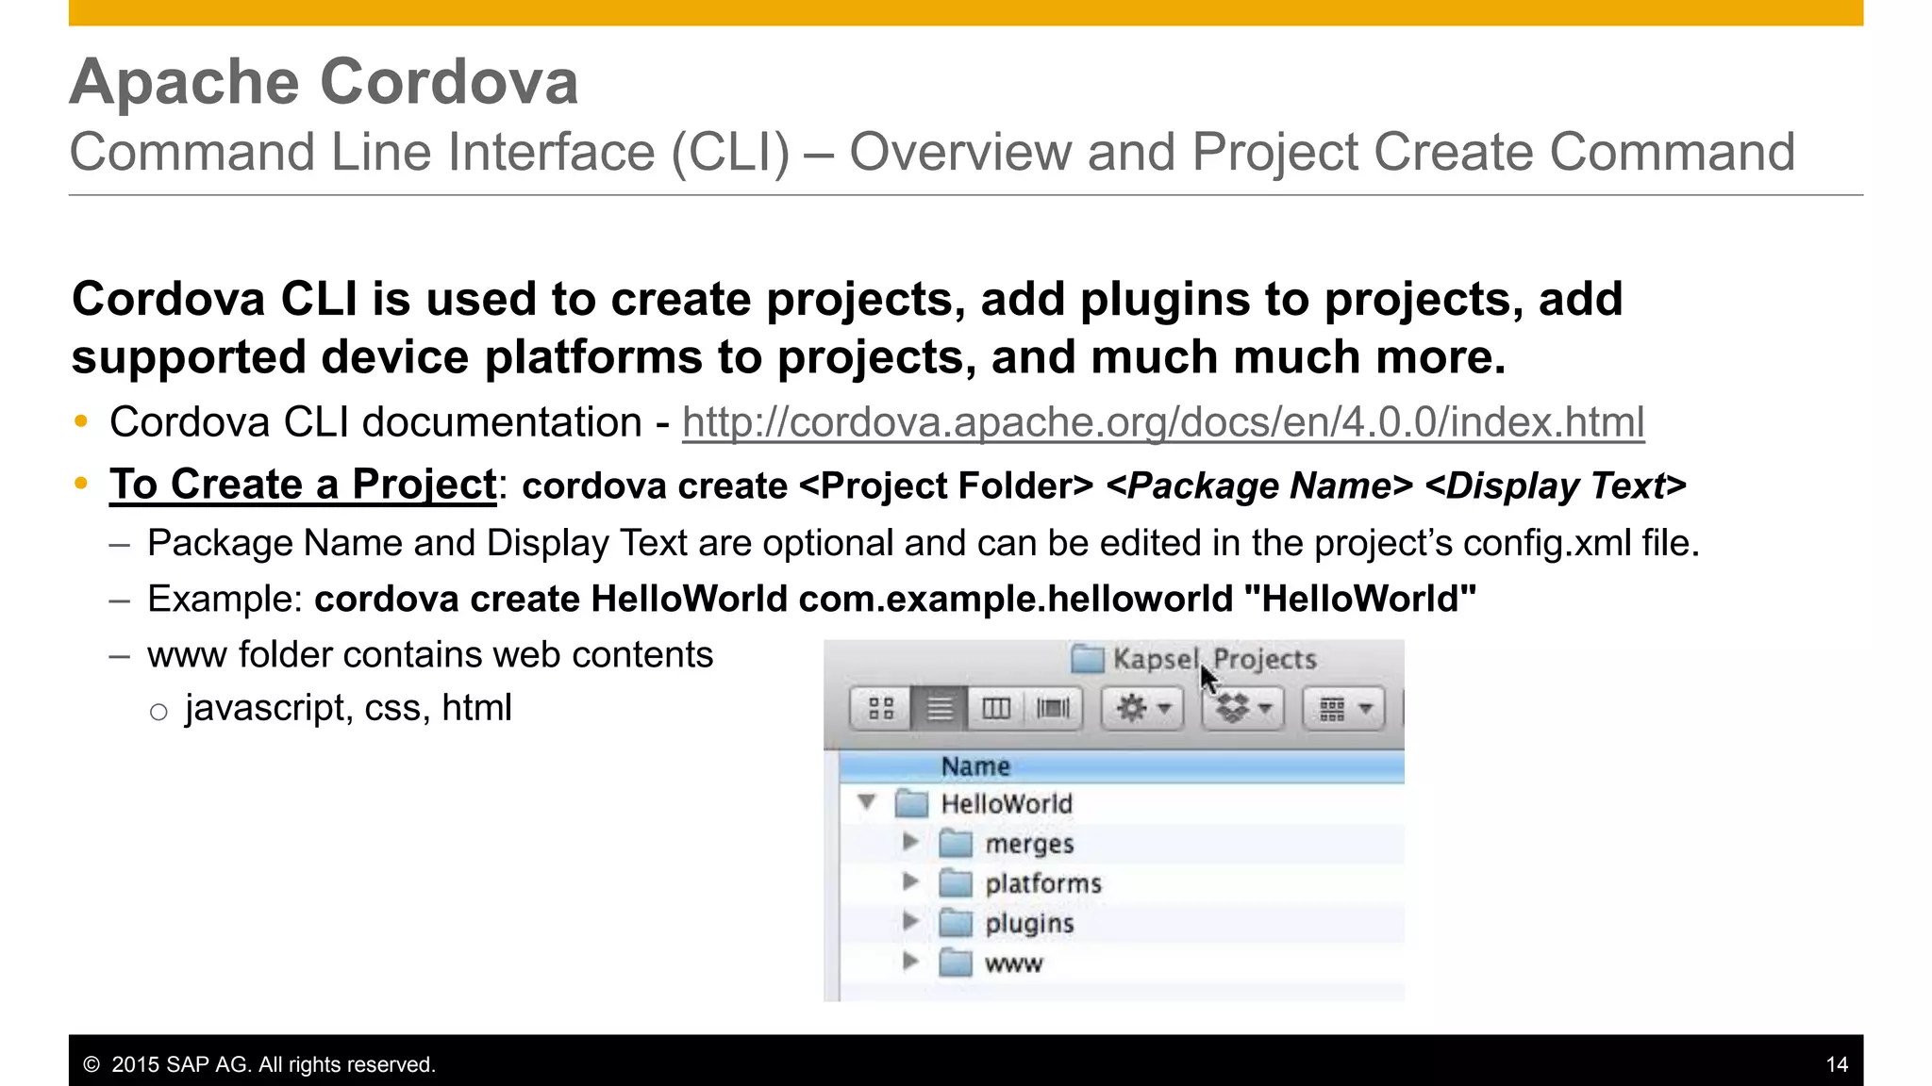Click the HelloWorld folder icon
Image resolution: width=1932 pixels, height=1086 pixels.
coord(911,803)
